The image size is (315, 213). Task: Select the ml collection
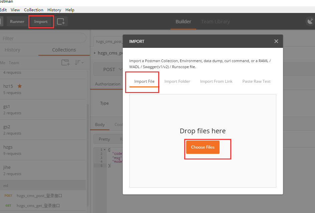(43, 185)
